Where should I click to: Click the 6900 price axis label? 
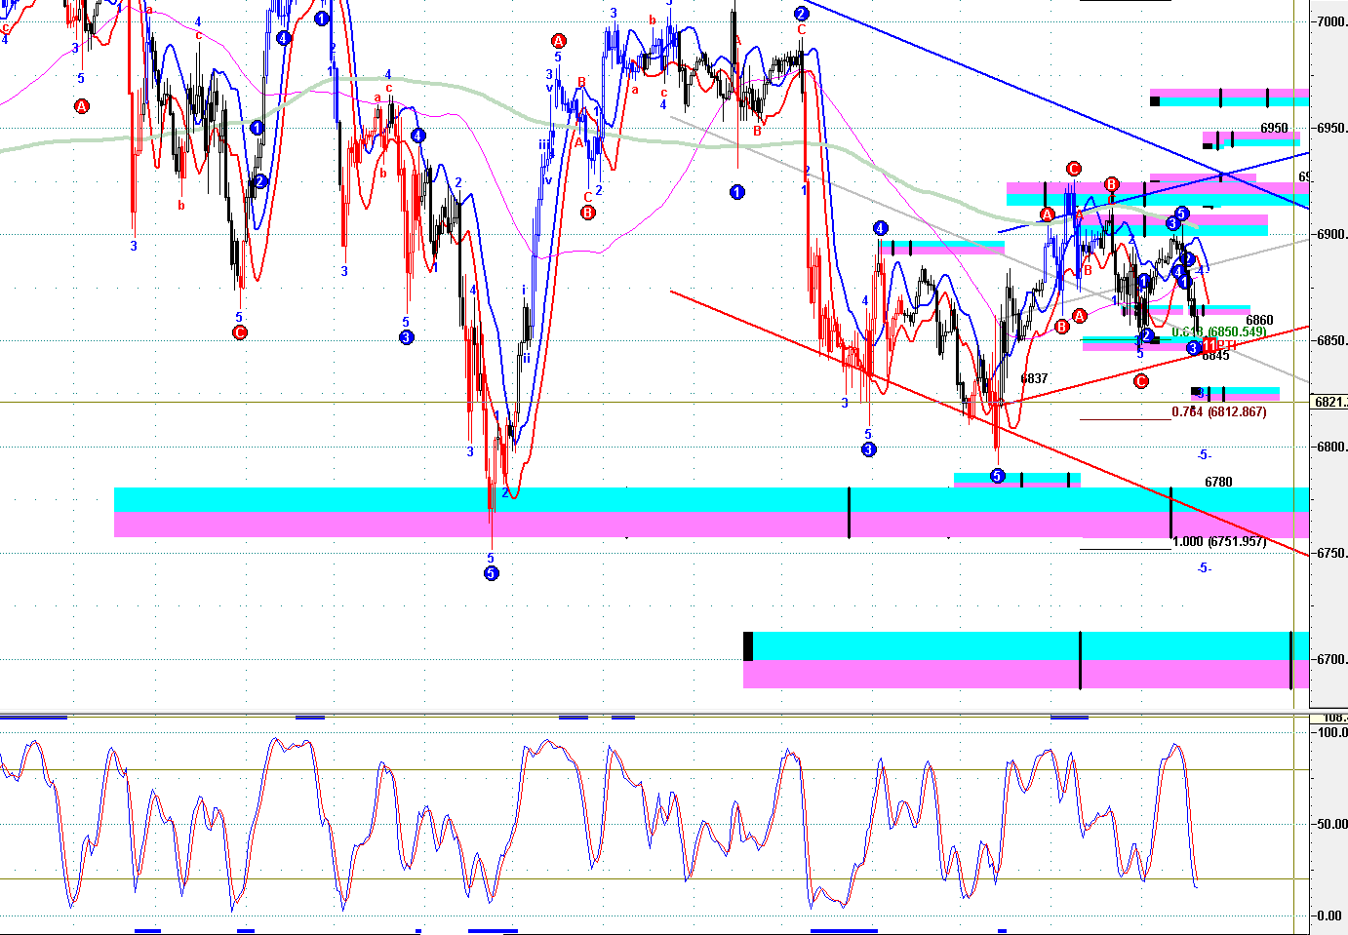coord(1330,234)
